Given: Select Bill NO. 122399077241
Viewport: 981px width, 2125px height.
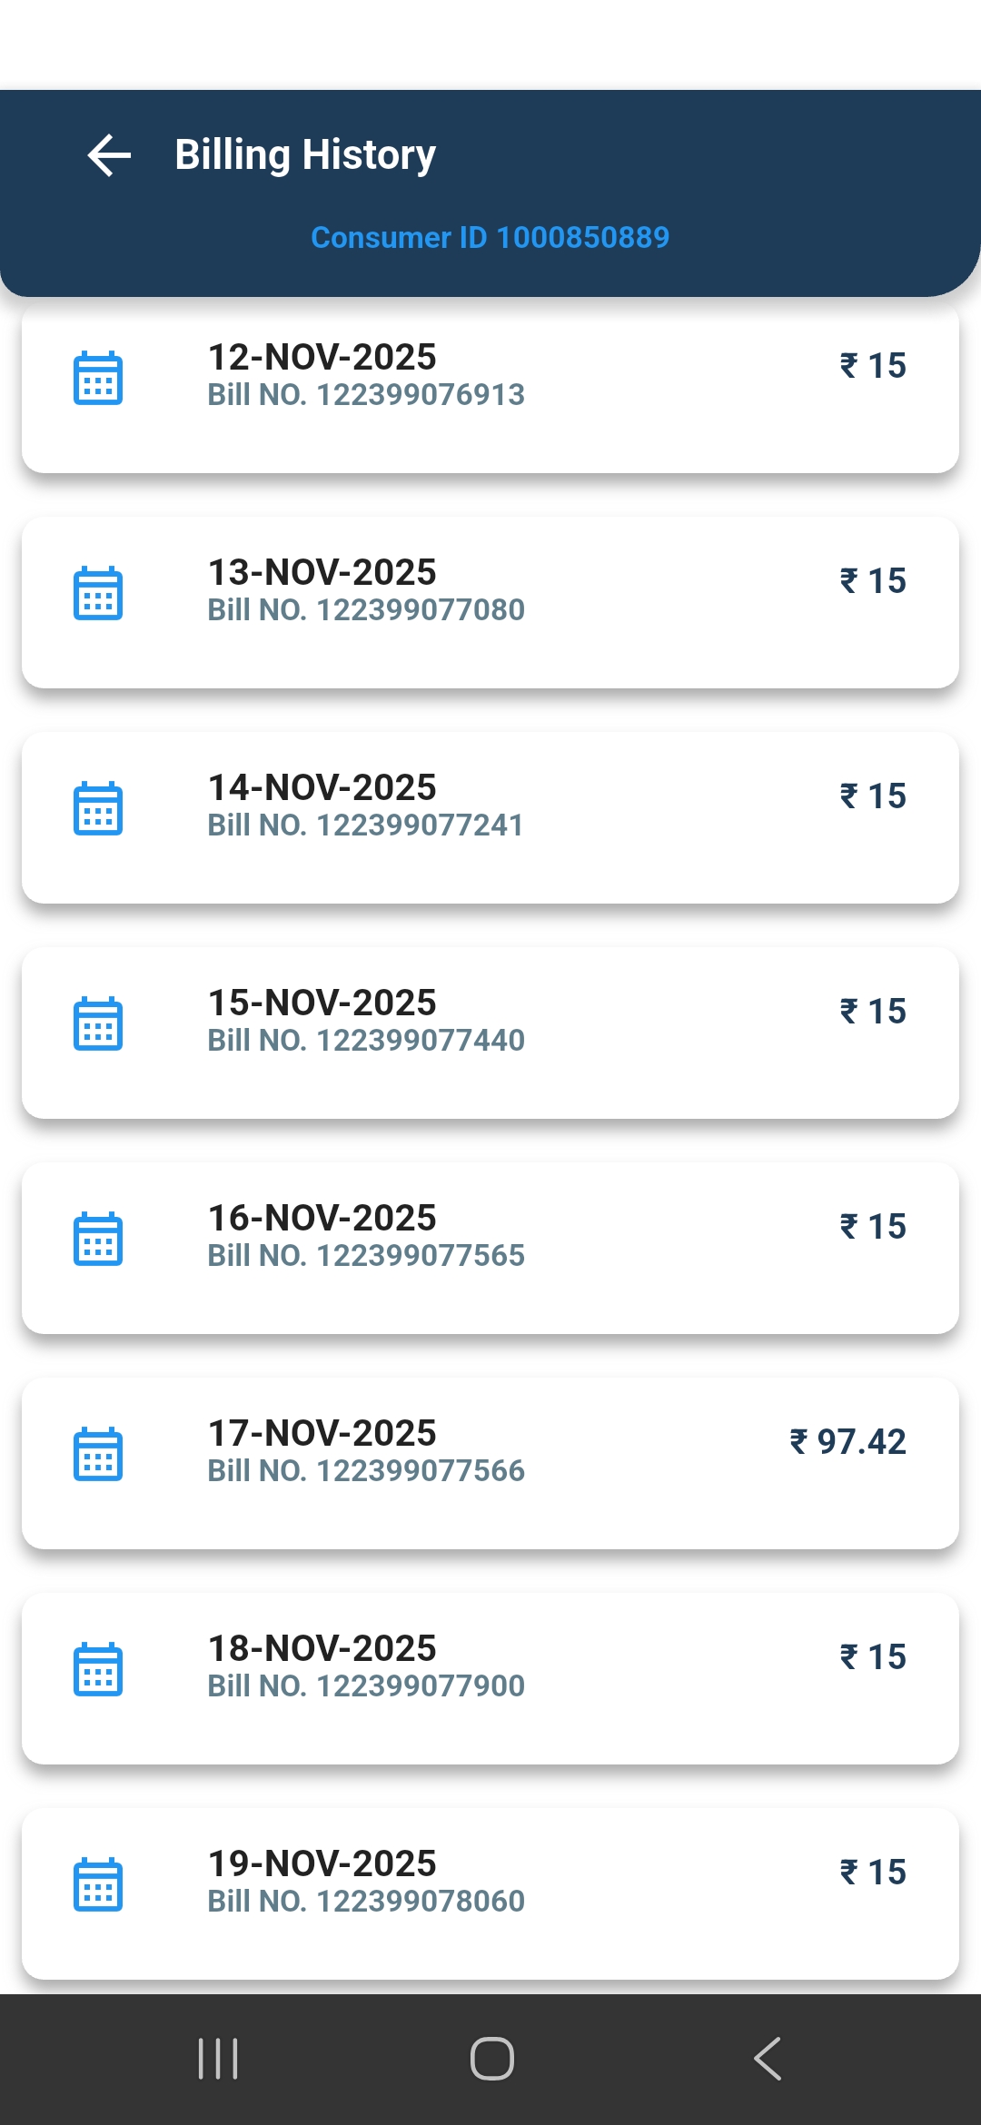Looking at the screenshot, I should [x=365, y=825].
